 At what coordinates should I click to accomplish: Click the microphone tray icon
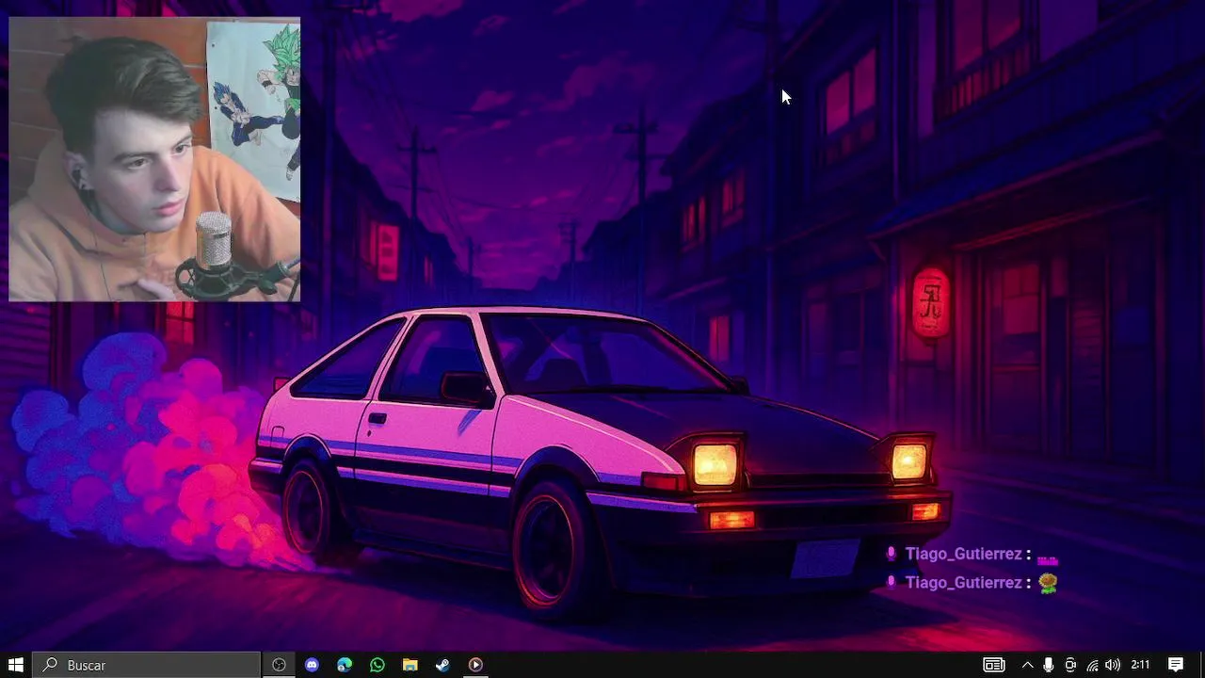pyautogui.click(x=1049, y=665)
